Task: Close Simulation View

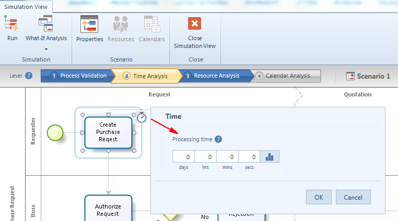Action: (x=195, y=33)
